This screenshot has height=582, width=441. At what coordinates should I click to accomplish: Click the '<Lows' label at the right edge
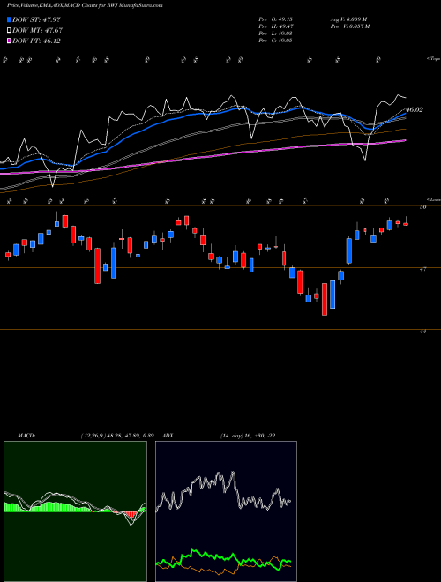pyautogui.click(x=433, y=199)
